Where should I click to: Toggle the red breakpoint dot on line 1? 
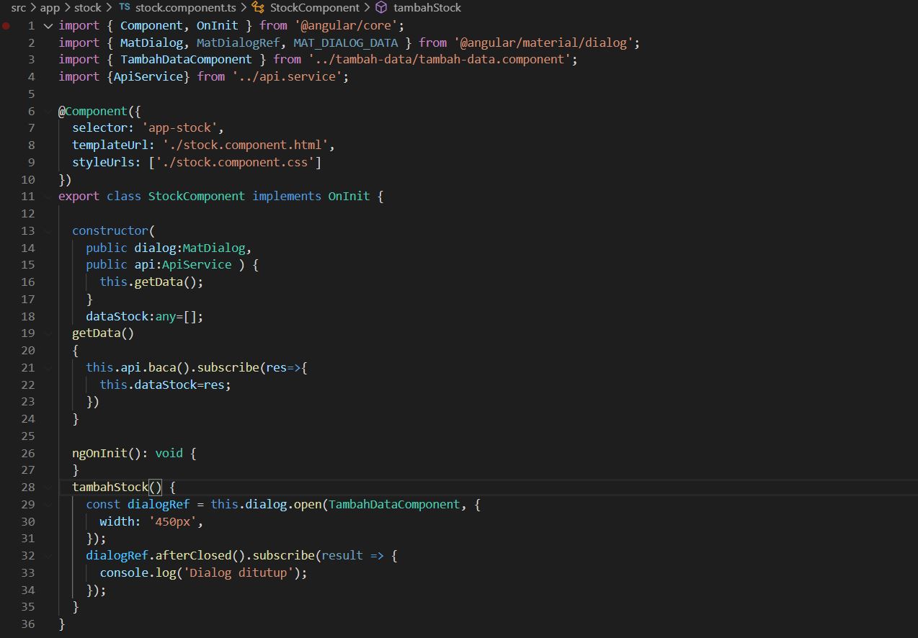point(6,25)
